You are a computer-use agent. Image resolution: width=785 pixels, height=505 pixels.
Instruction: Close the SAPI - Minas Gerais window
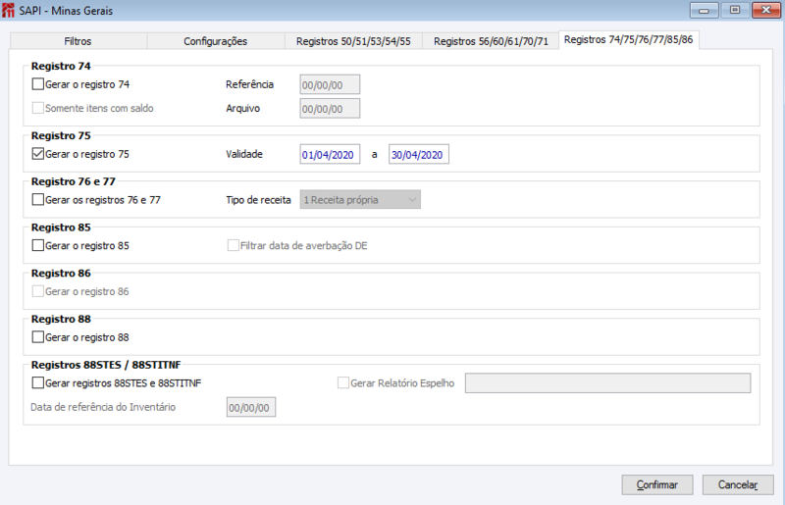click(x=766, y=11)
